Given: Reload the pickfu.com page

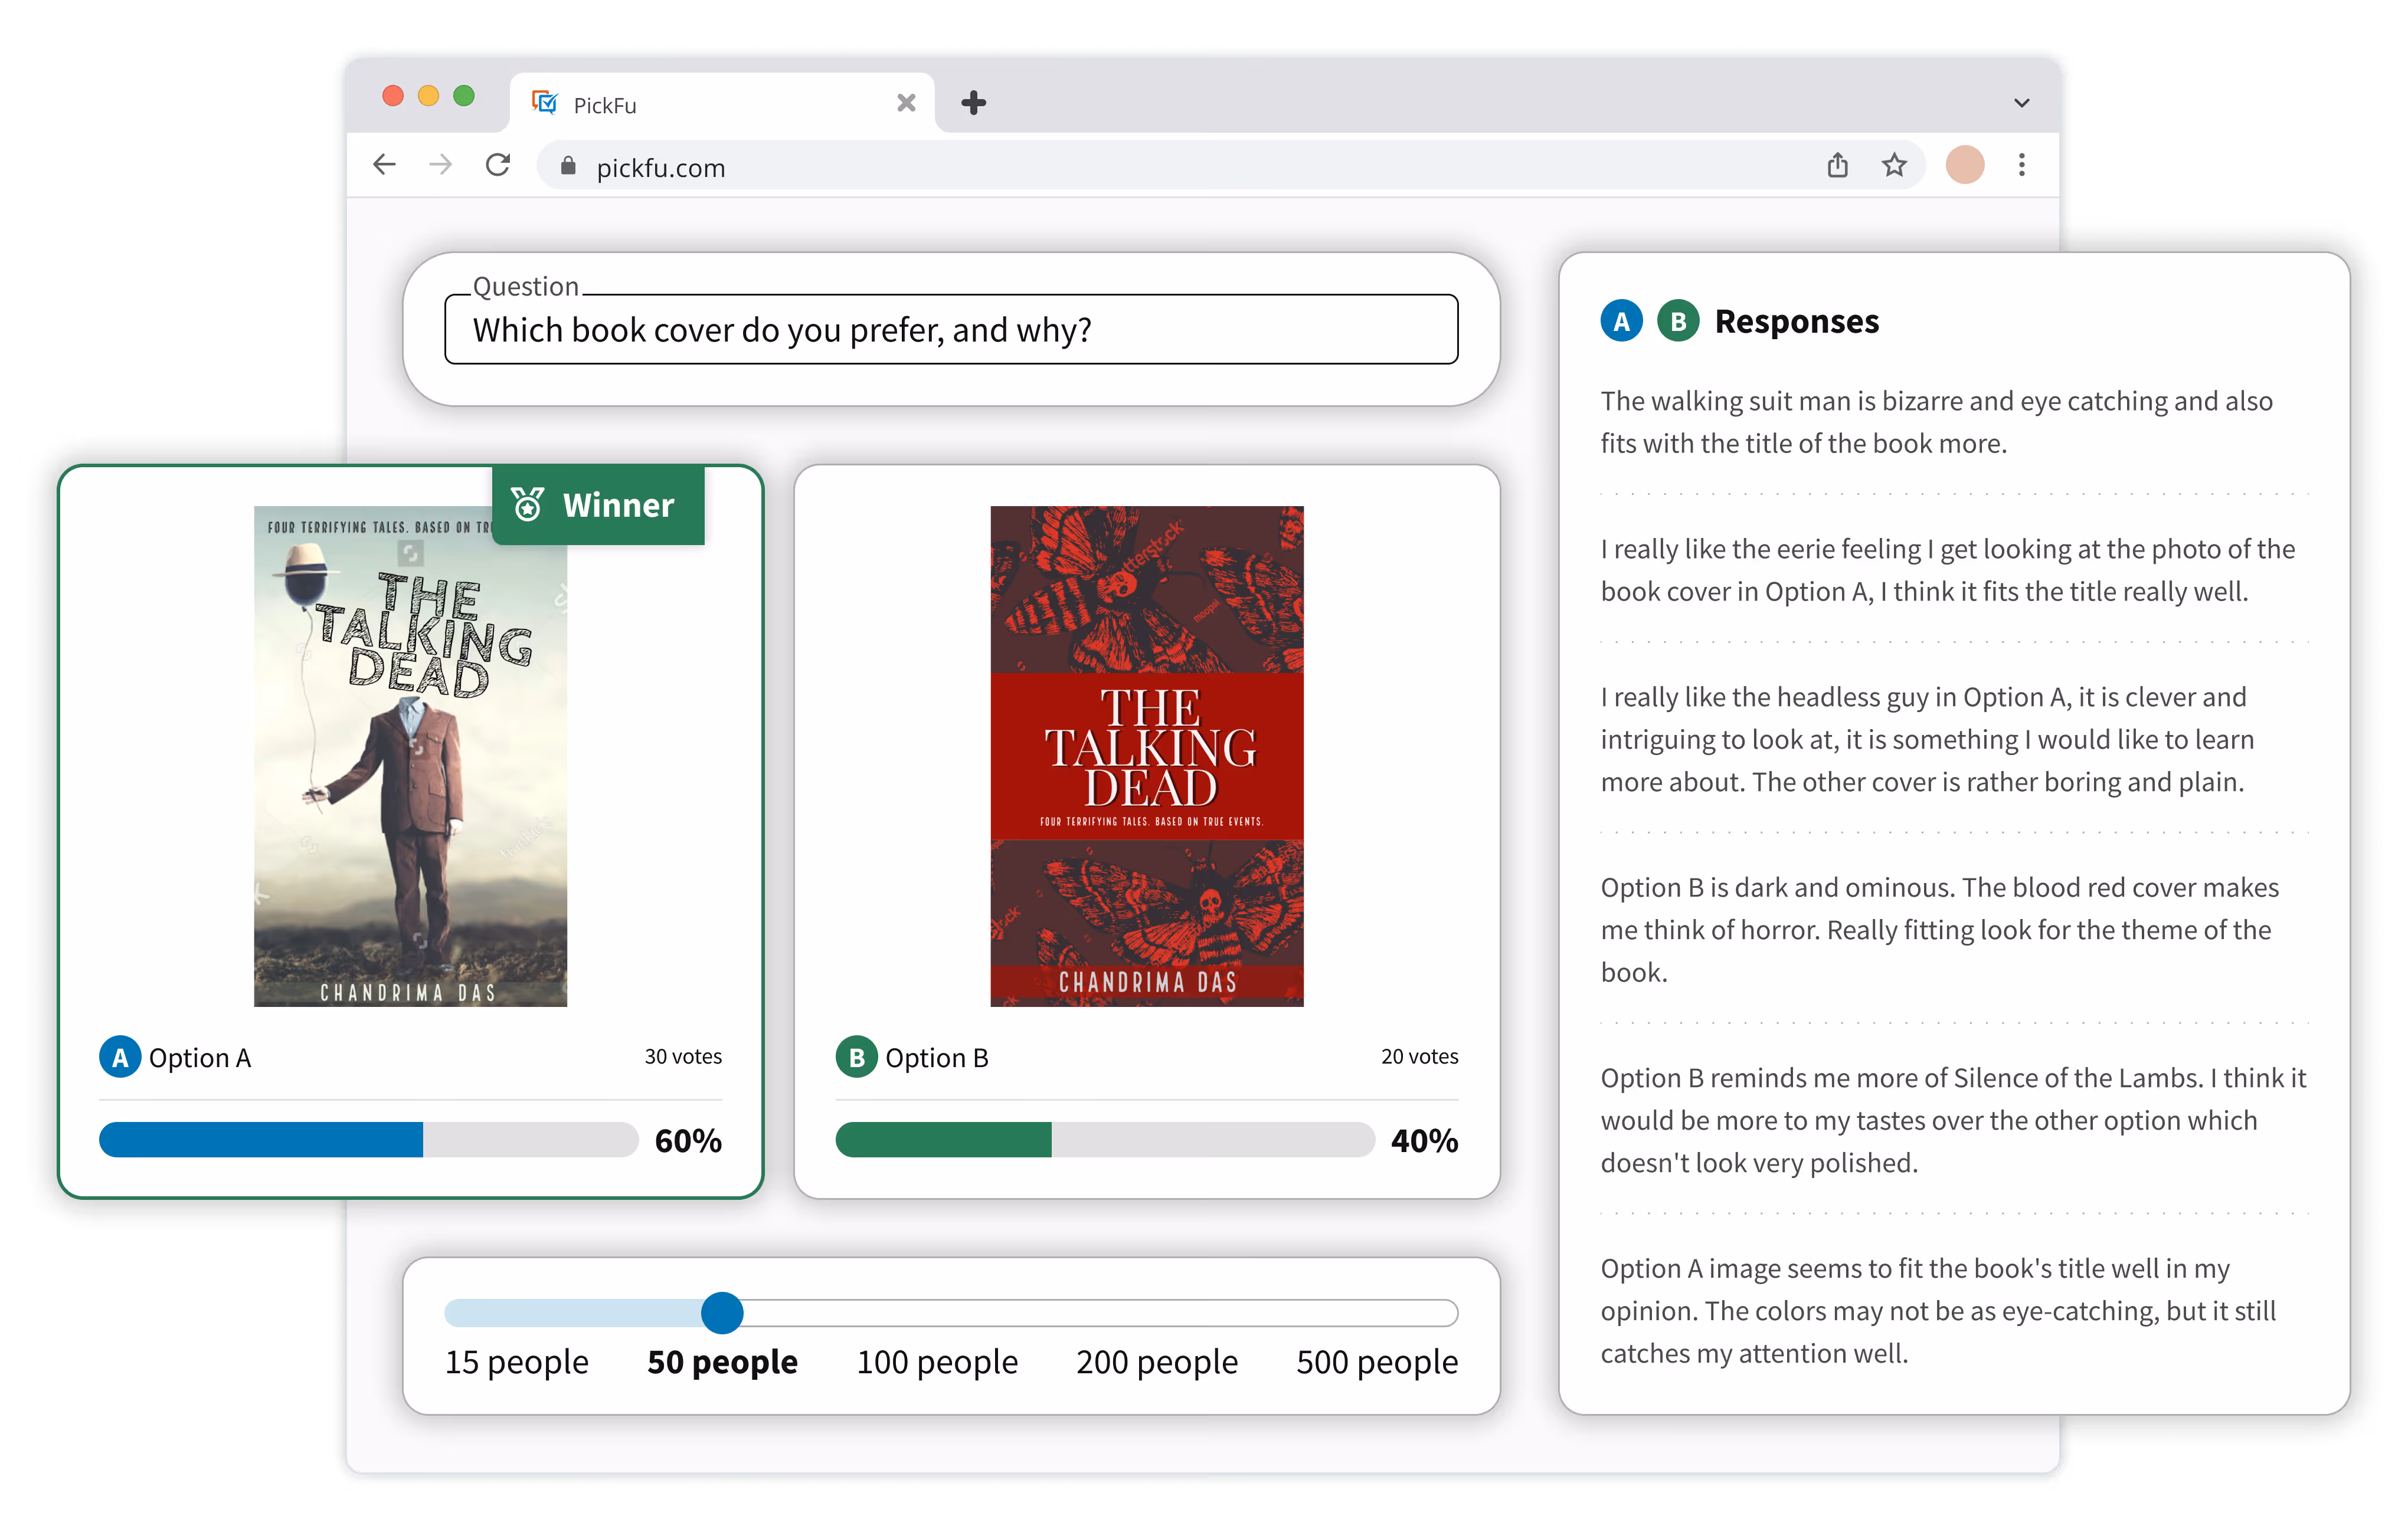Looking at the screenshot, I should [x=498, y=165].
